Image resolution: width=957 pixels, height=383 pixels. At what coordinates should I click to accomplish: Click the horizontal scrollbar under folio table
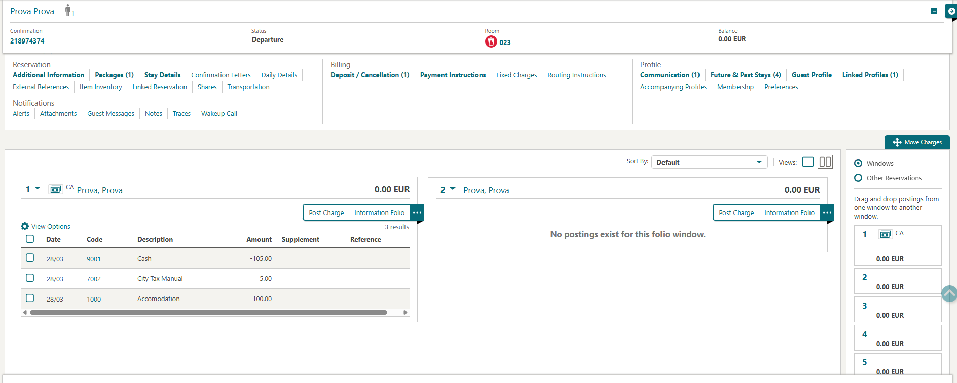[208, 313]
